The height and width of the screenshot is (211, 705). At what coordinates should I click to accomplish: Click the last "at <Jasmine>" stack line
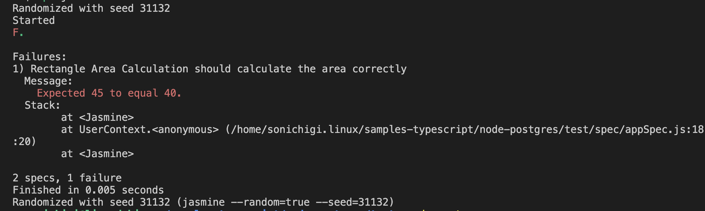(97, 154)
